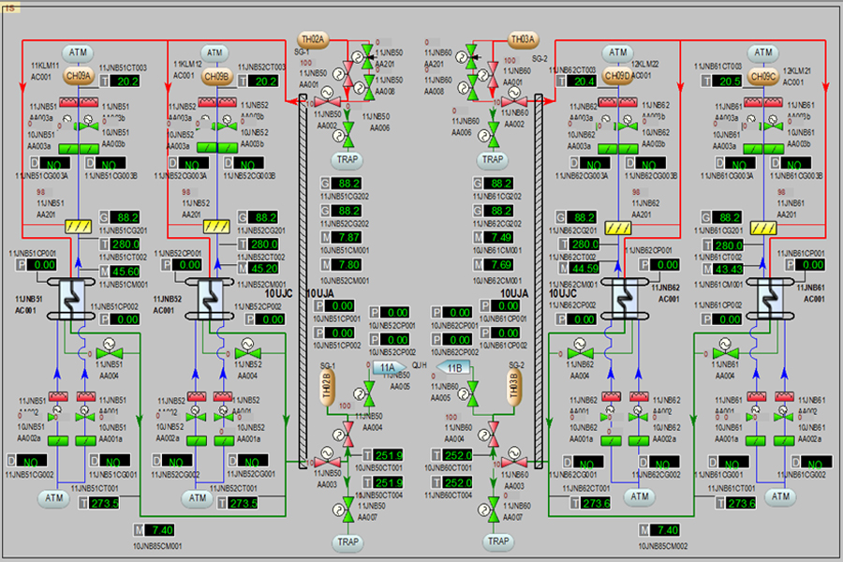The height and width of the screenshot is (562, 843).
Task: Click green valve 11JNB60 AA005
Action: tap(473, 393)
